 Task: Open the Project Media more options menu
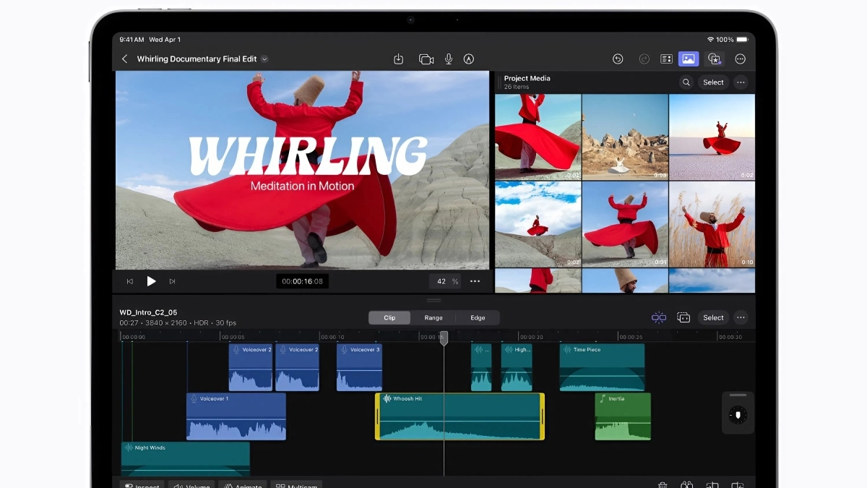click(x=741, y=82)
